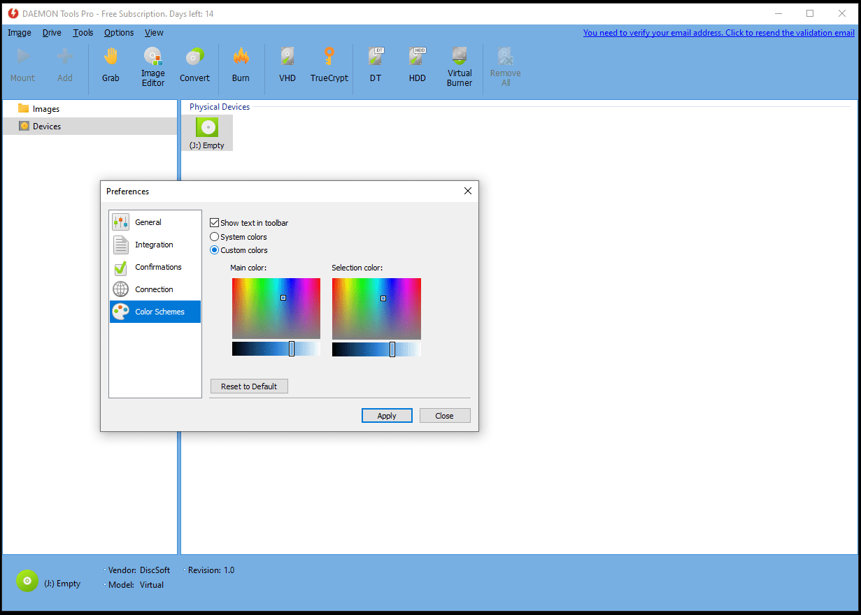
Task: Open Integration preferences section
Action: click(x=155, y=245)
